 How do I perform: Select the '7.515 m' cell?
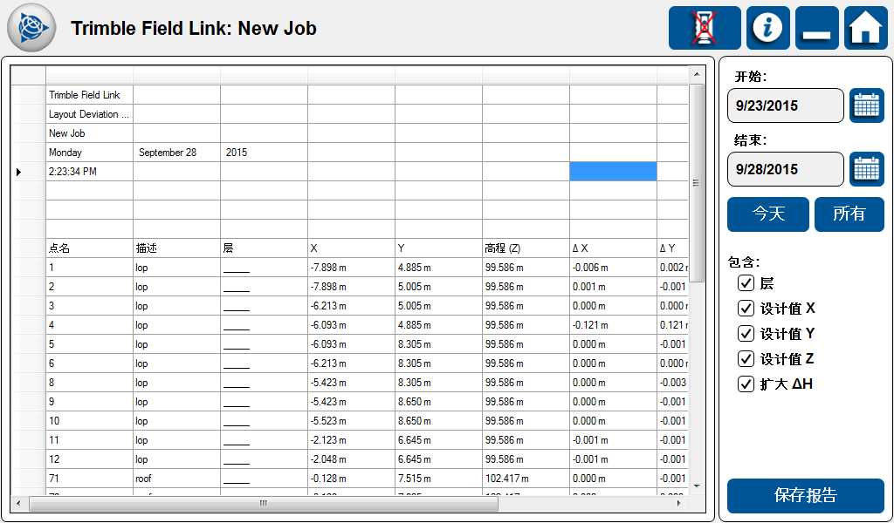[438, 478]
